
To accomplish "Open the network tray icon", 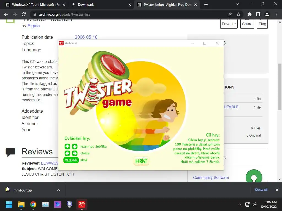I will pos(248,204).
